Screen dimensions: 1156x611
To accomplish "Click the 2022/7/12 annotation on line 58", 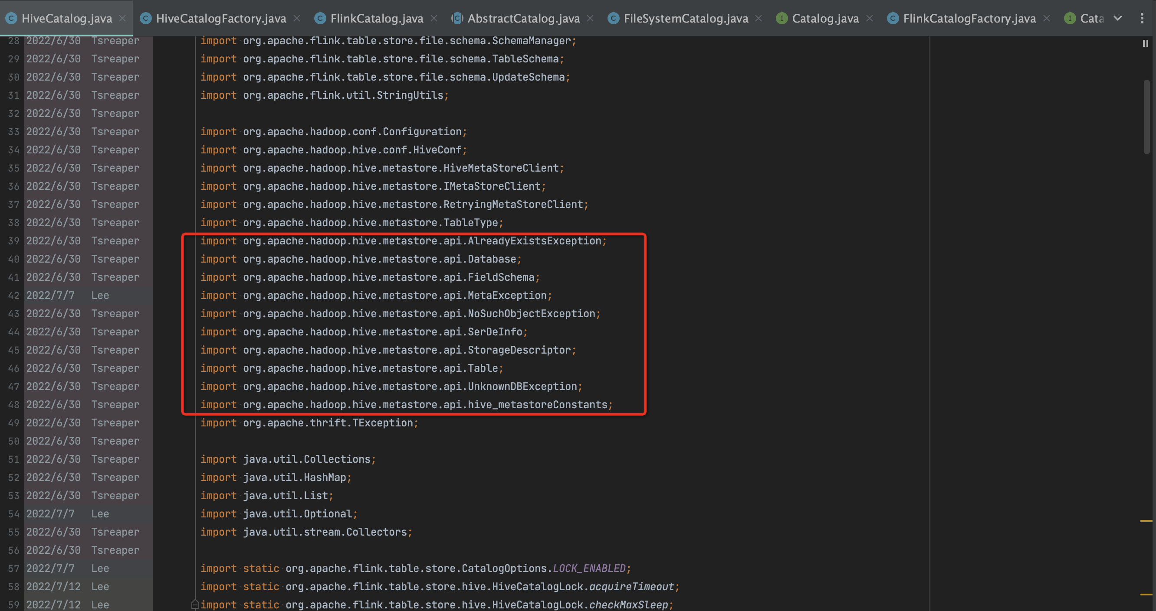I will (53, 586).
